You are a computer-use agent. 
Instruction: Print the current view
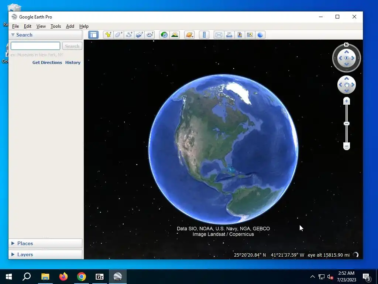(229, 35)
